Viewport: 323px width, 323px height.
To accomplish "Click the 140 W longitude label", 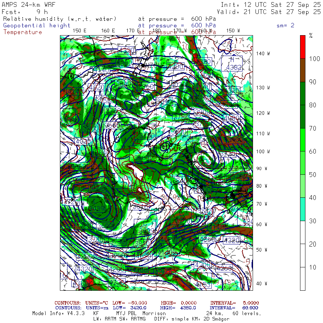I will (x=263, y=53).
